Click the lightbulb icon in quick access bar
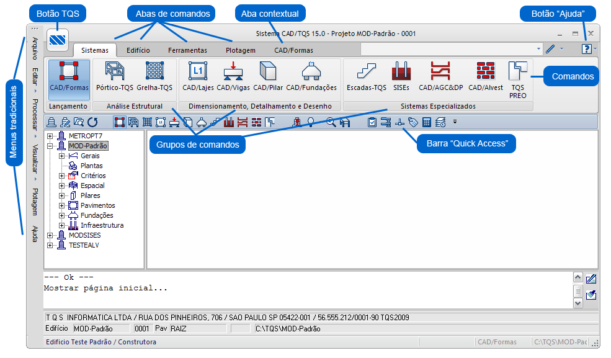The height and width of the screenshot is (358, 611). pyautogui.click(x=311, y=123)
